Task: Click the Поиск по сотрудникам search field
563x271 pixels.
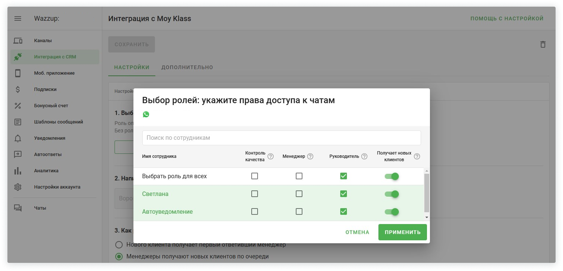Action: point(281,138)
